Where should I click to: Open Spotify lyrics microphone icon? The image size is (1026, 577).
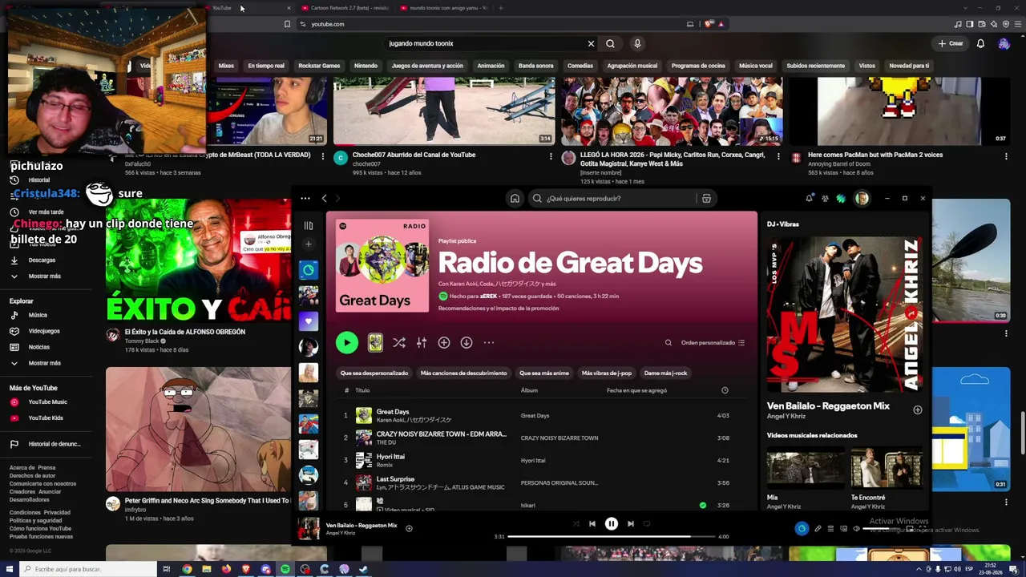click(818, 529)
